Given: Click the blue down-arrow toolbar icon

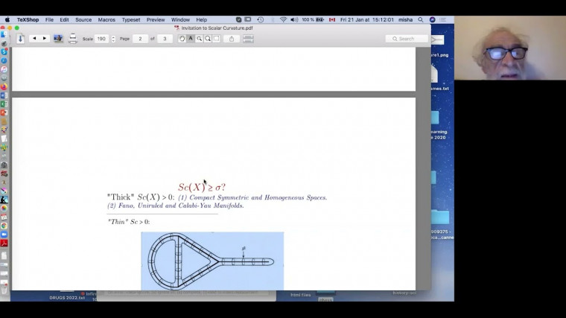Looking at the screenshot, I should (x=20, y=39).
